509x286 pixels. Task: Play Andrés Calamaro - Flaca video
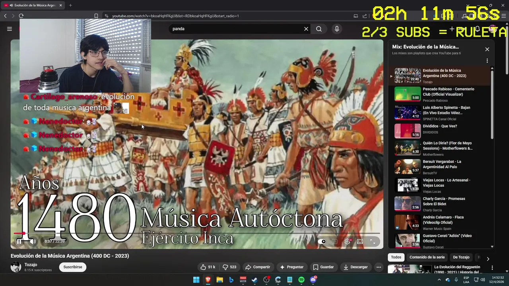(x=440, y=222)
